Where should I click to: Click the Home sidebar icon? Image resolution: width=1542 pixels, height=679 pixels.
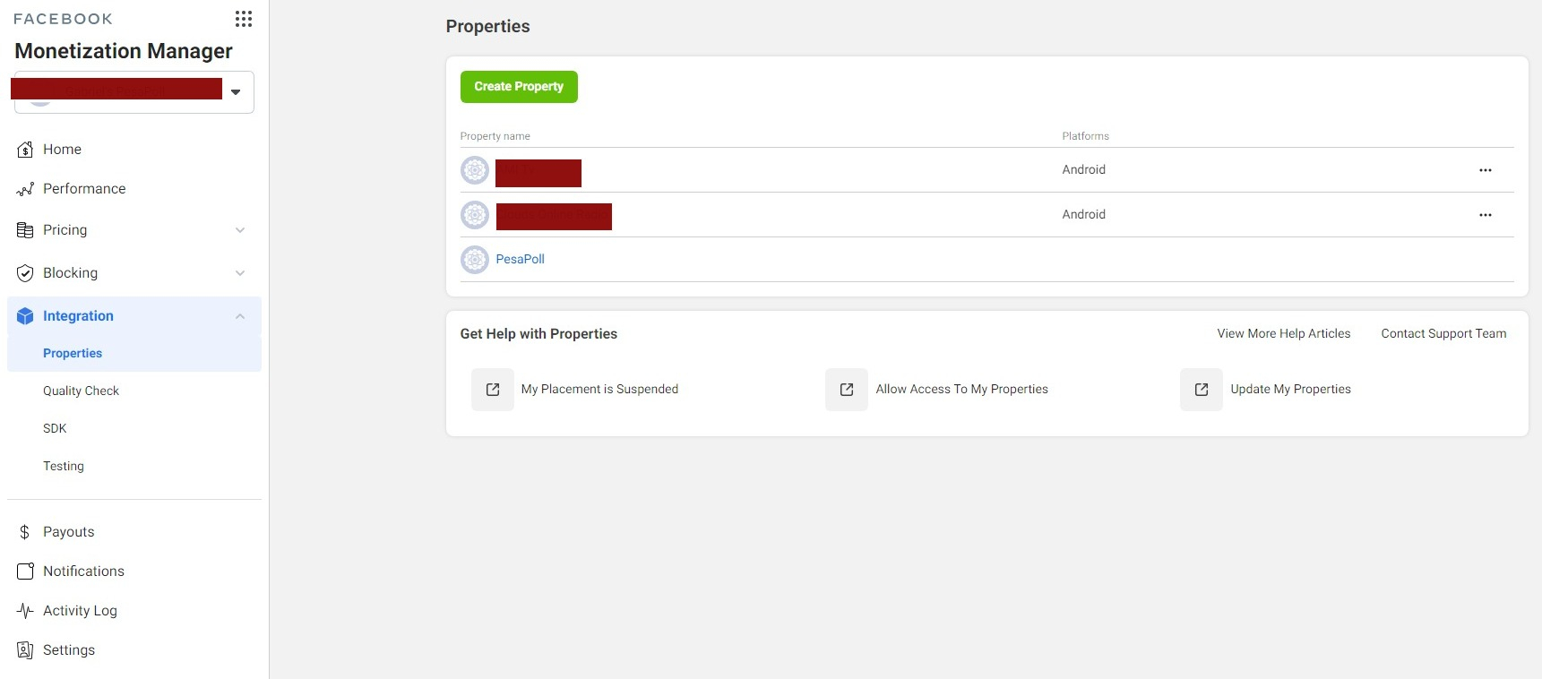pyautogui.click(x=25, y=150)
